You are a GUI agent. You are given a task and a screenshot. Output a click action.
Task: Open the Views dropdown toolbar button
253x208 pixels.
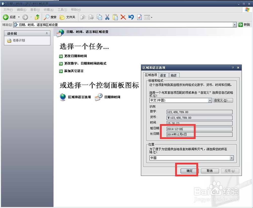[x=148, y=17]
